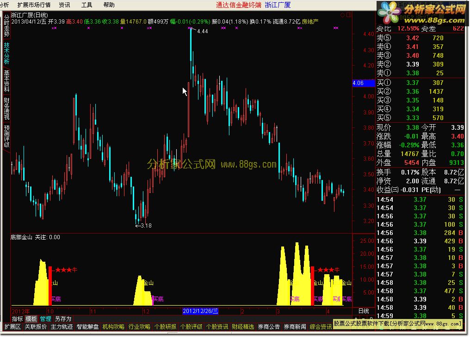The height and width of the screenshot is (337, 470).
Task: Click the highlighted date 2012/12/26/三 on the time axis
Action: 200,311
